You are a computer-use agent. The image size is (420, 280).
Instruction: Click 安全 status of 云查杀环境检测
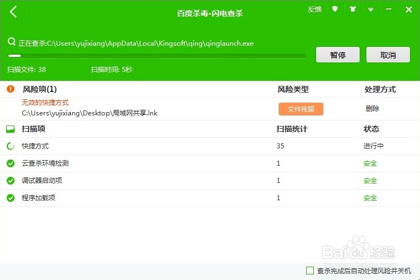[370, 163]
